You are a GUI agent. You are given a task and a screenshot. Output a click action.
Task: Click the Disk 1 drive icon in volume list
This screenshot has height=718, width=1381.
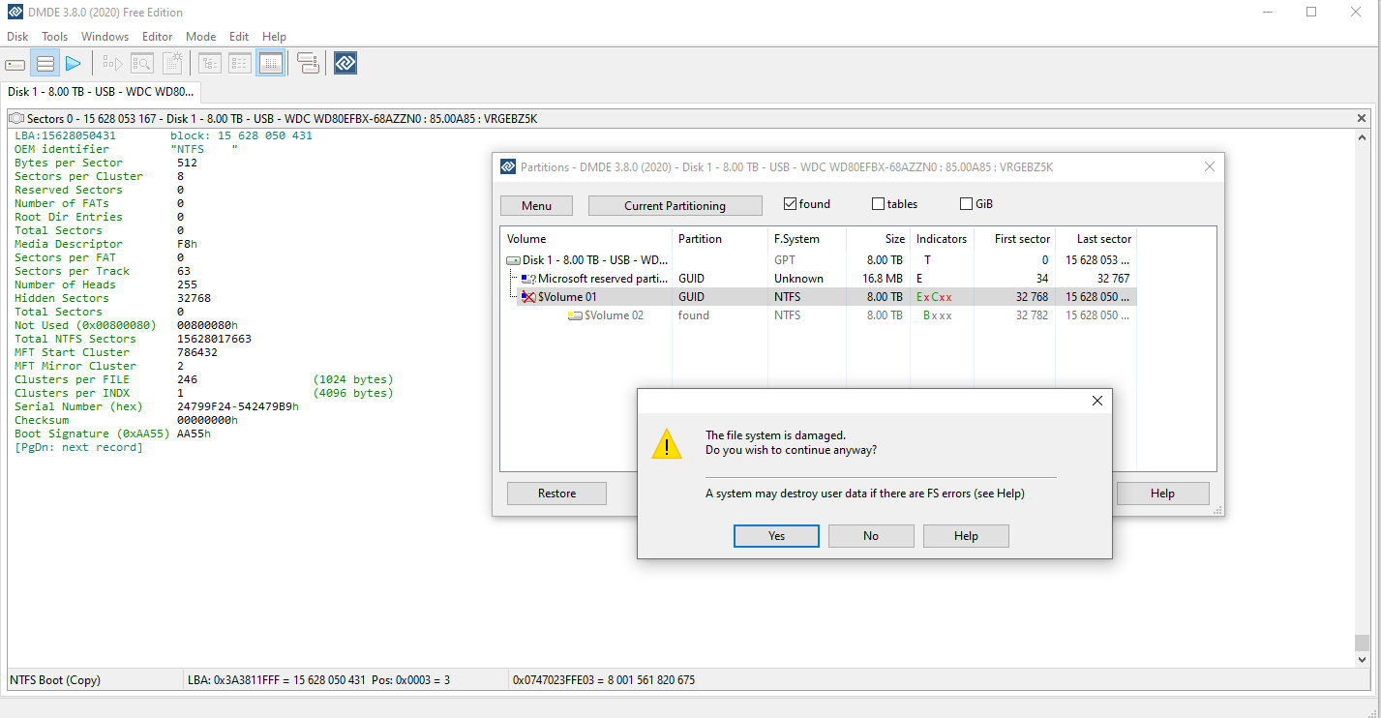click(514, 260)
